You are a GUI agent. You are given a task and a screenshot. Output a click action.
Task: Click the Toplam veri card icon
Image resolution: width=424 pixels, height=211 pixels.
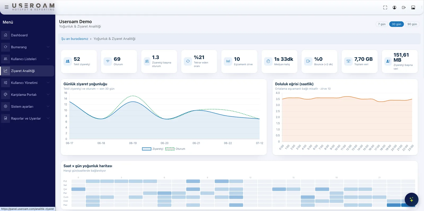click(348, 61)
